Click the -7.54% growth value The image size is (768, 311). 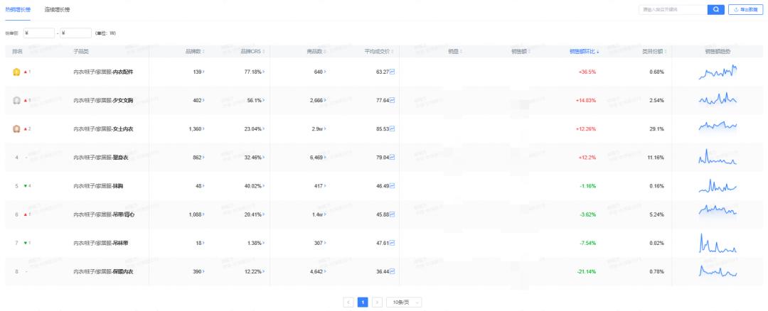pyautogui.click(x=587, y=243)
